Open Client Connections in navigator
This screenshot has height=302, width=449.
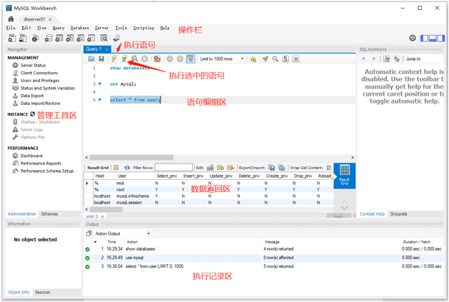point(39,73)
